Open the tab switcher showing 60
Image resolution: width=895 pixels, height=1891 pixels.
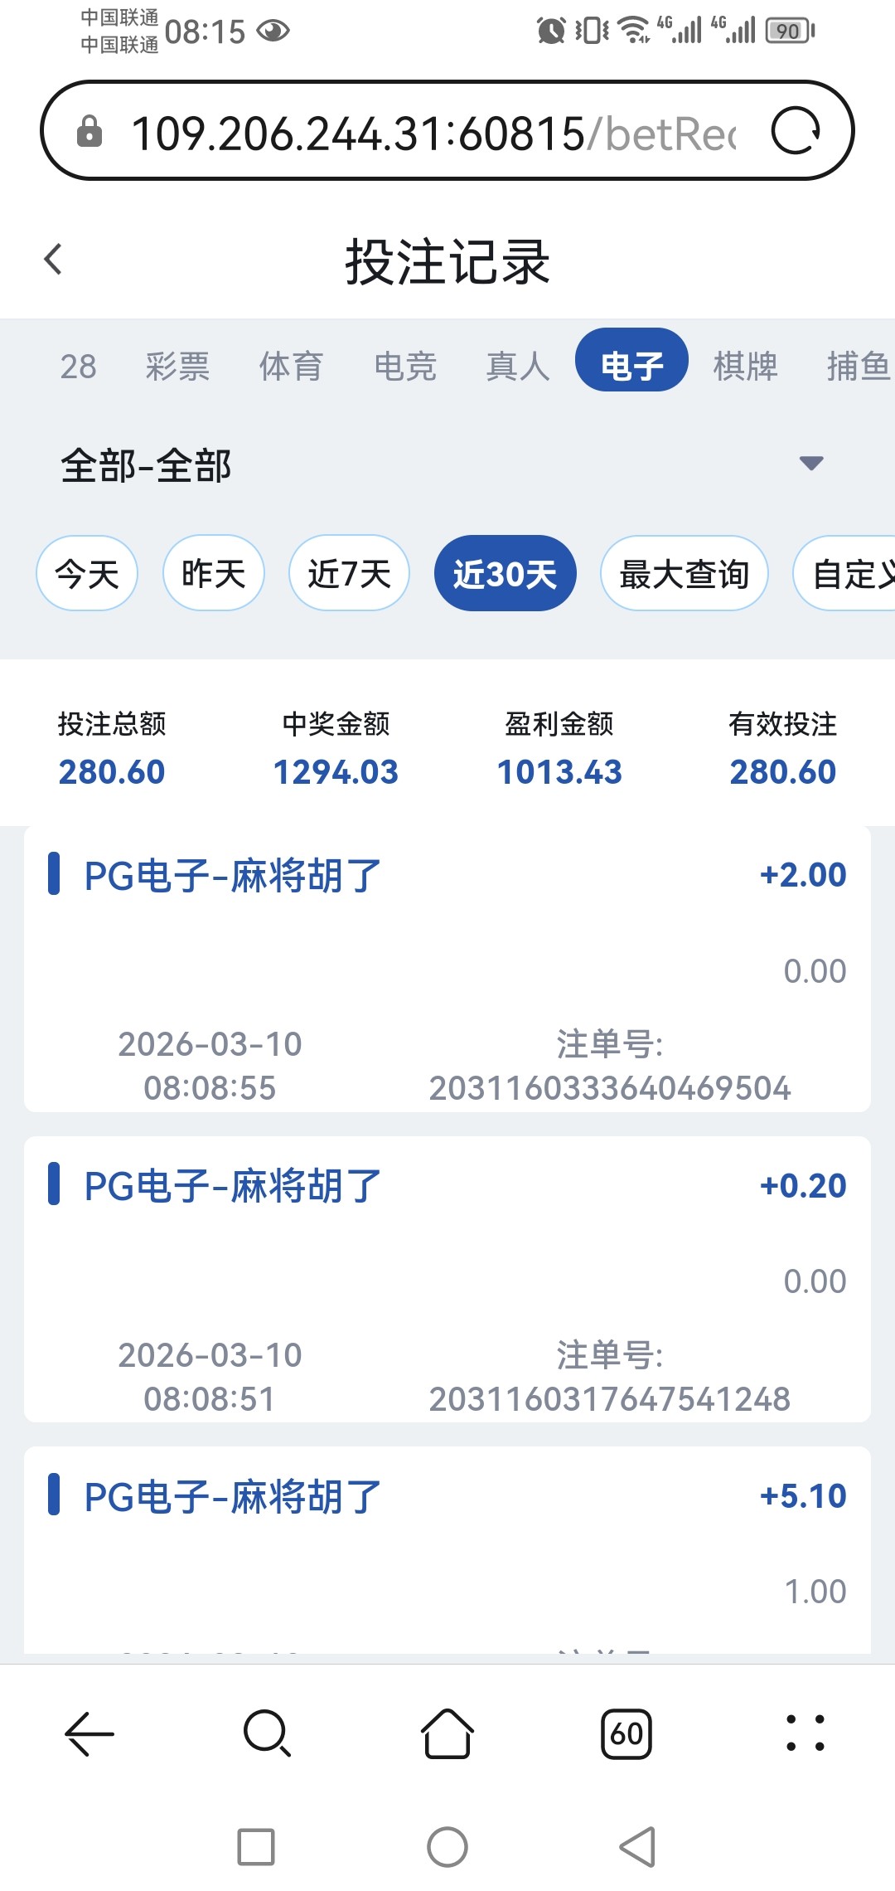(x=626, y=1733)
